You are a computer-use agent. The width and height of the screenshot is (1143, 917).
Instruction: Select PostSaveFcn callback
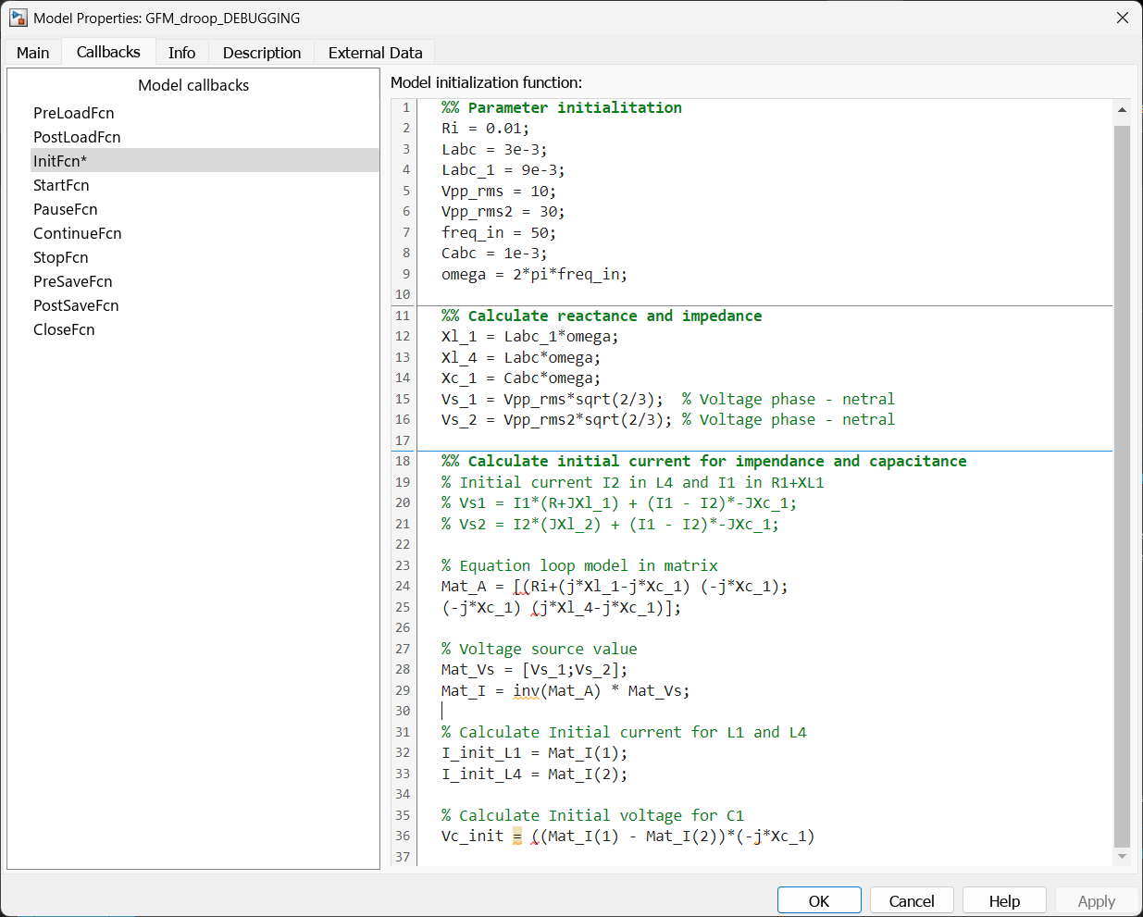[x=76, y=305]
